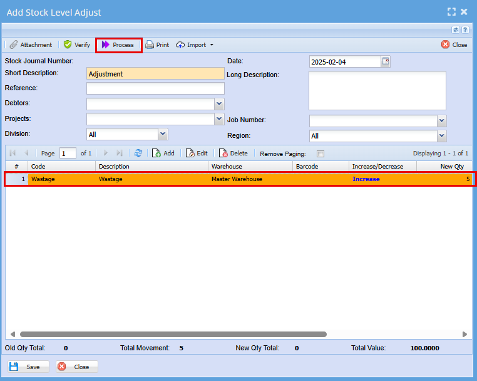Image resolution: width=477 pixels, height=381 pixels.
Task: Toggle the Remove Paging checkbox
Action: pos(321,154)
